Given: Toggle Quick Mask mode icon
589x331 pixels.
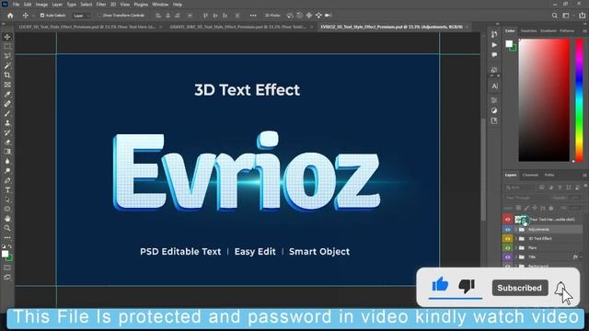Looking at the screenshot, I should (7, 268).
